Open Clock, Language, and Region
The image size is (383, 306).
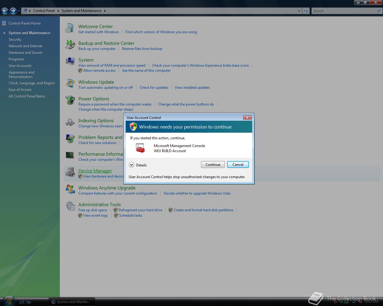click(x=32, y=83)
